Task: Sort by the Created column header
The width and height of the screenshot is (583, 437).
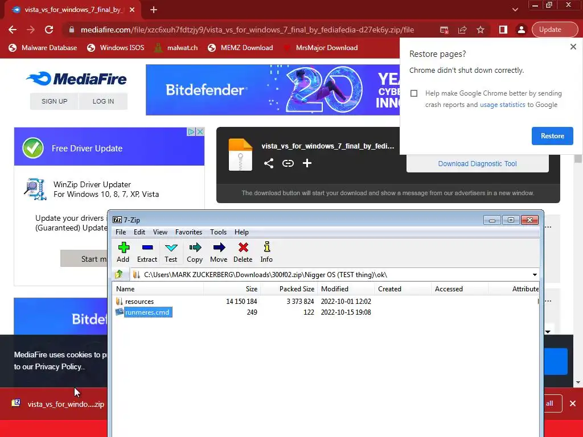Action: (403, 288)
